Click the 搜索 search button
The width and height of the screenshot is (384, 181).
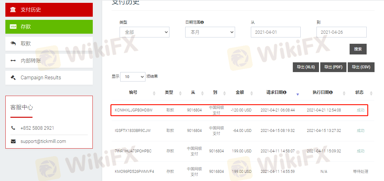pos(358,49)
